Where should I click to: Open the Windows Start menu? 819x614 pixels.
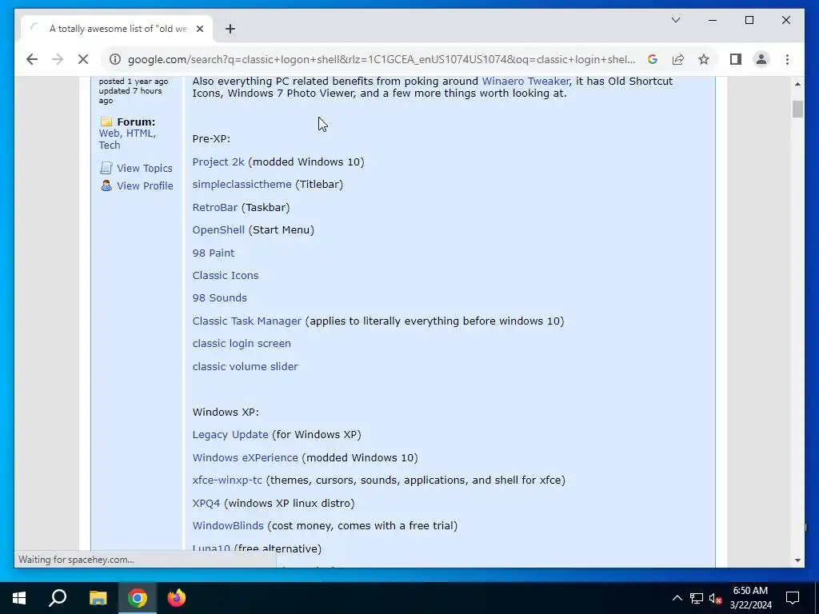[x=19, y=598]
